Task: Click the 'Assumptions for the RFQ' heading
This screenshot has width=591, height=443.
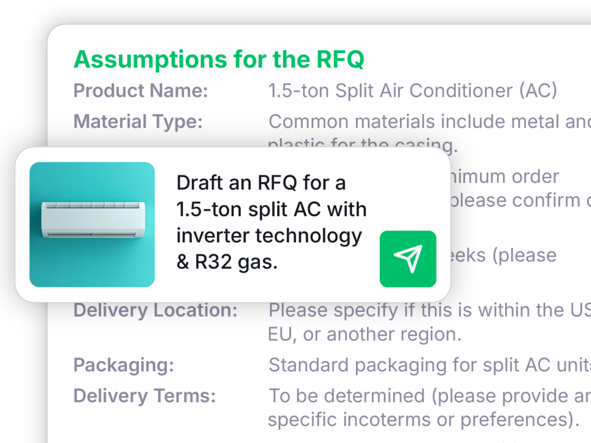Action: pos(219,59)
